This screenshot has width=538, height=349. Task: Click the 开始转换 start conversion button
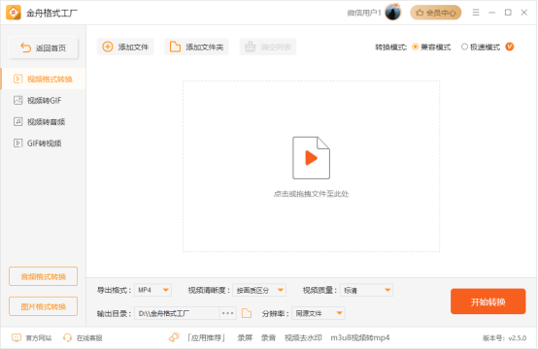488,301
